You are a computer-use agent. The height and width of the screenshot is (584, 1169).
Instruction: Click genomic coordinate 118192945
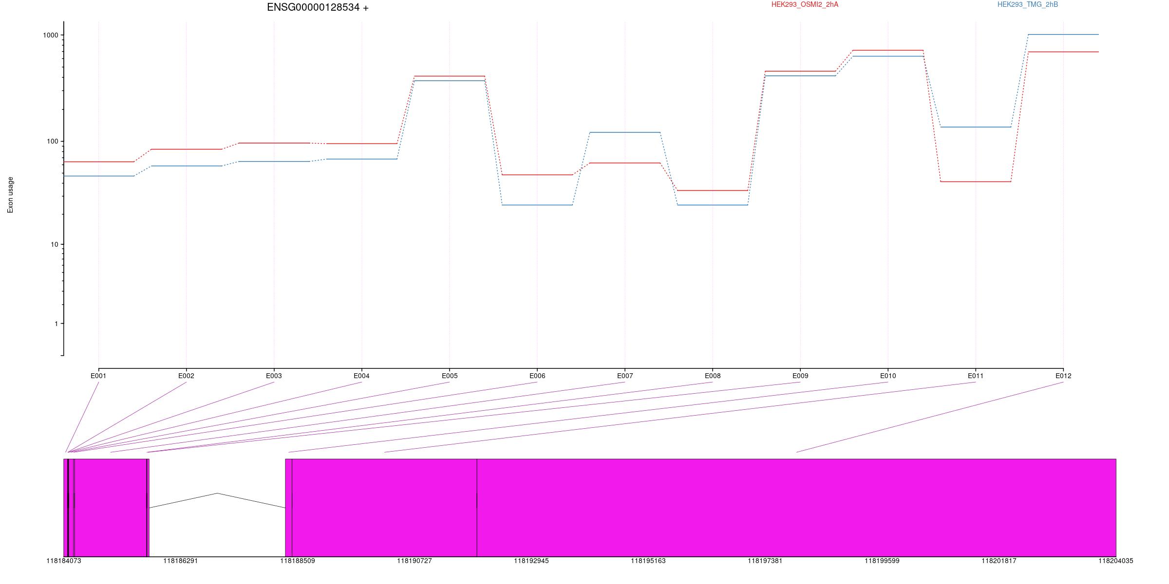pyautogui.click(x=531, y=561)
